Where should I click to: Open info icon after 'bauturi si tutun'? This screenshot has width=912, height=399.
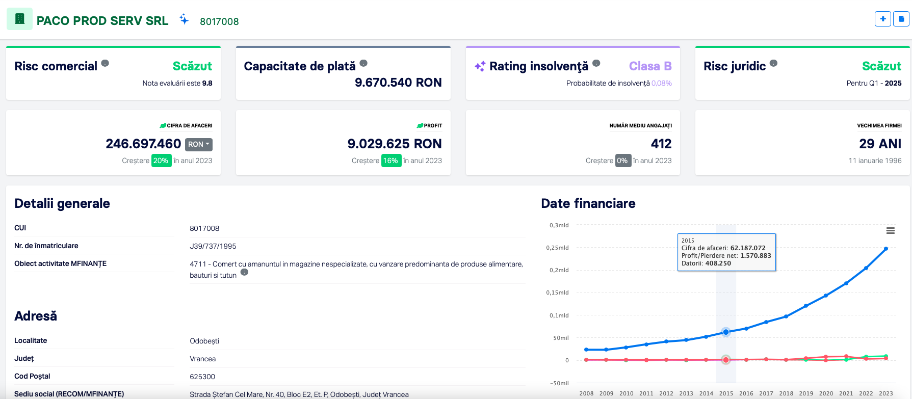click(x=244, y=272)
